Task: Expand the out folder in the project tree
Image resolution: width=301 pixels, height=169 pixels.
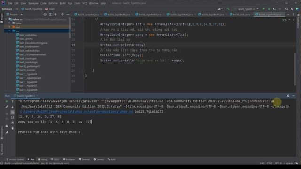Action: coord(9,27)
